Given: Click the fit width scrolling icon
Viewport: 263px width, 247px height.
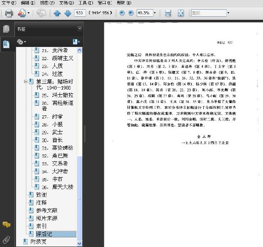Looking at the screenshot, I should 168,13.
